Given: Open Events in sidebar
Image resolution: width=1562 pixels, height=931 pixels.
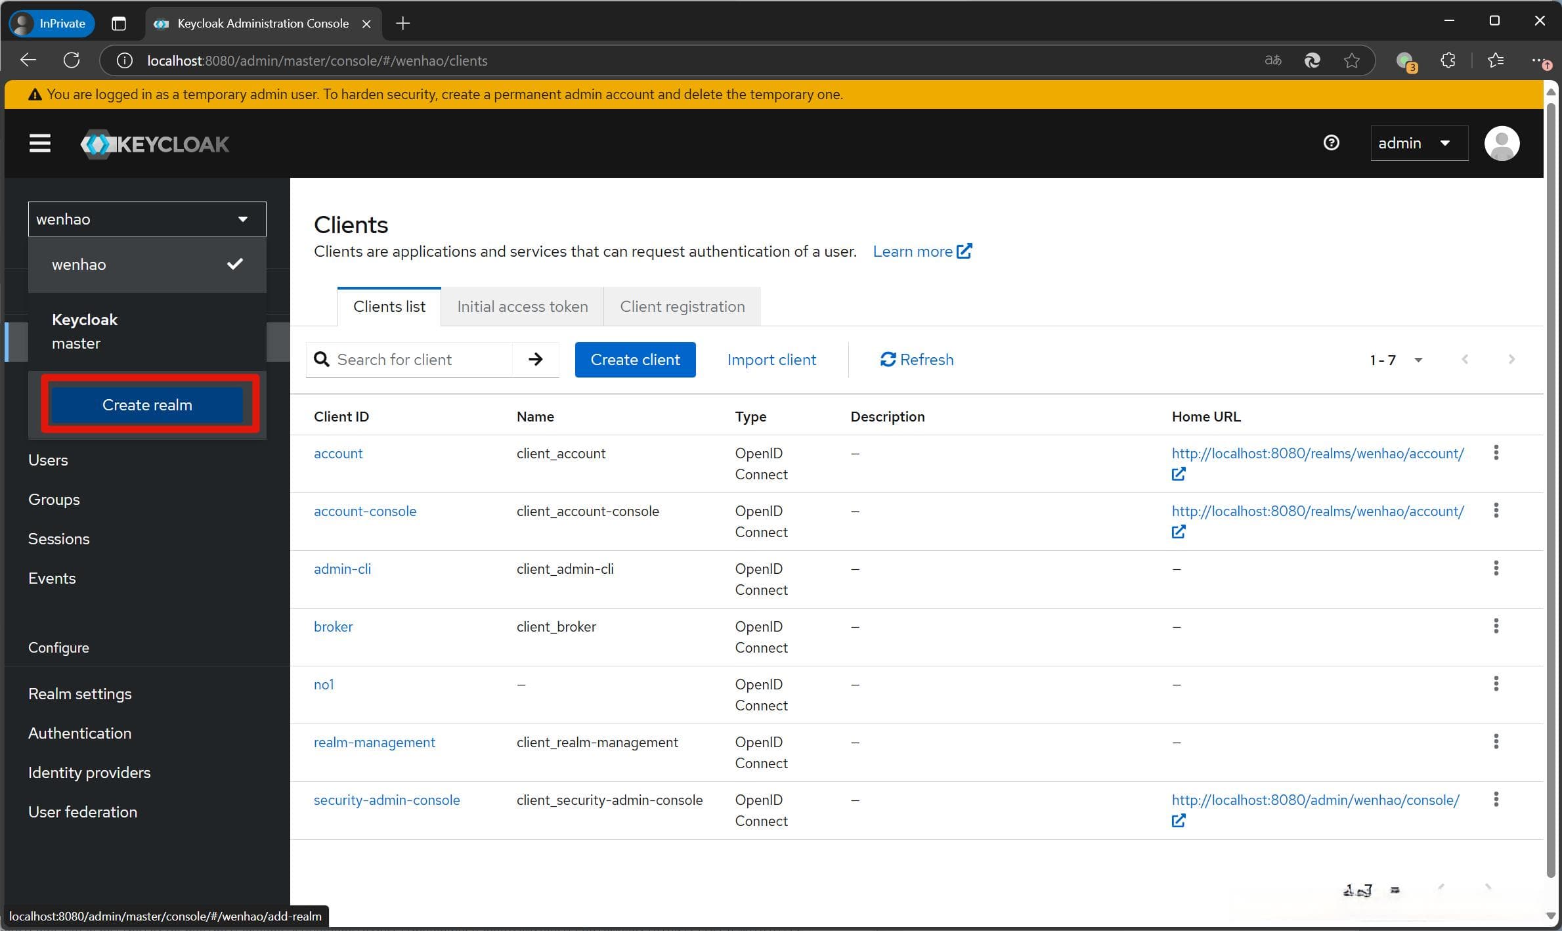Looking at the screenshot, I should (52, 578).
